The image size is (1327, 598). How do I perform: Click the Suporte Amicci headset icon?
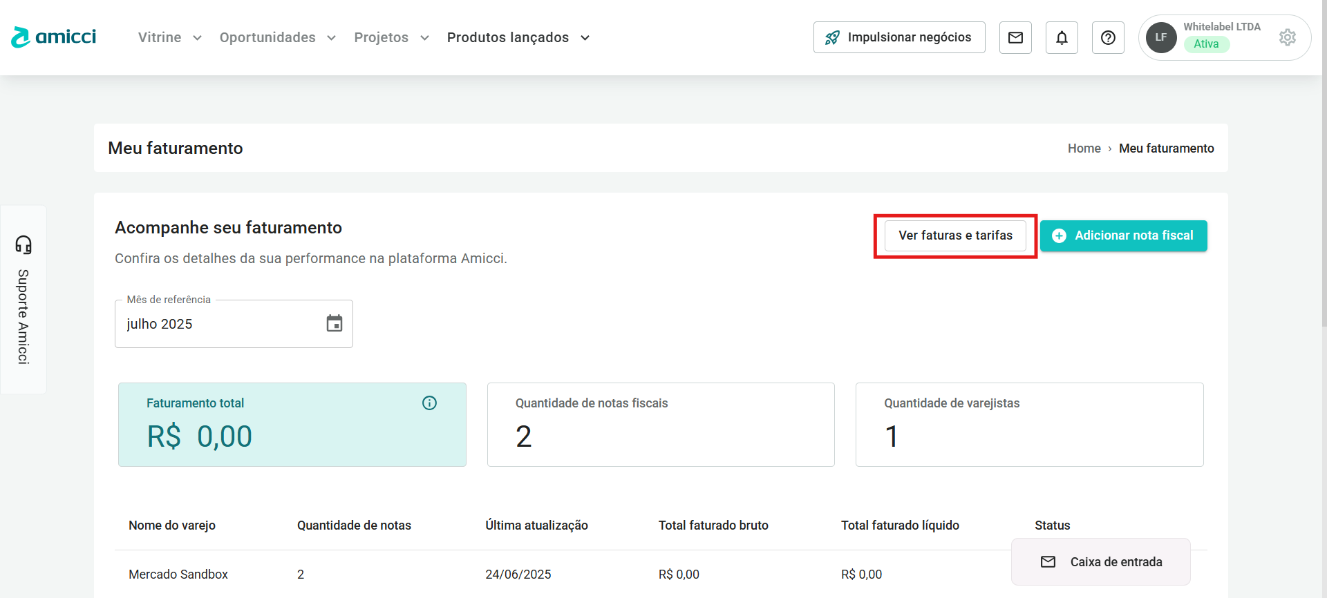coord(23,244)
